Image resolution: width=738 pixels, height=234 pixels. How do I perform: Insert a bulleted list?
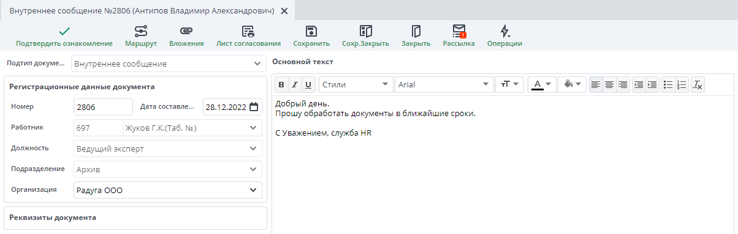pos(669,85)
